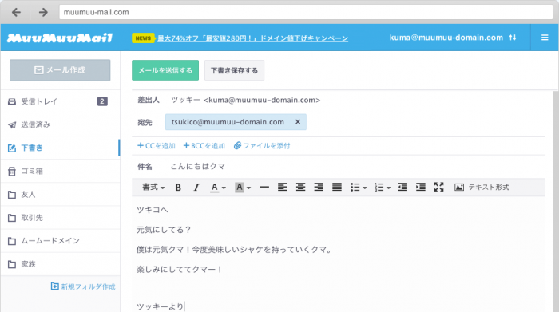Screen dimensions: 559x312
Task: Go forward with the browser forward arrow
Action: pyautogui.click(x=43, y=13)
